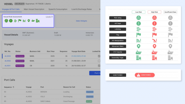Image resolution: width=185 pixels, height=104 pixels.
Task: Click the SUEZ CANAL port cell
Action: [x=45, y=101]
